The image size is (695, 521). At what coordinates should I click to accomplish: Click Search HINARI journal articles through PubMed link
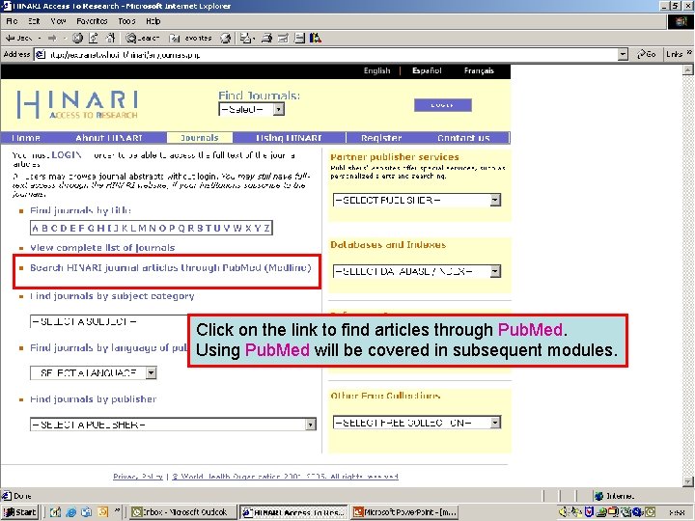(171, 268)
